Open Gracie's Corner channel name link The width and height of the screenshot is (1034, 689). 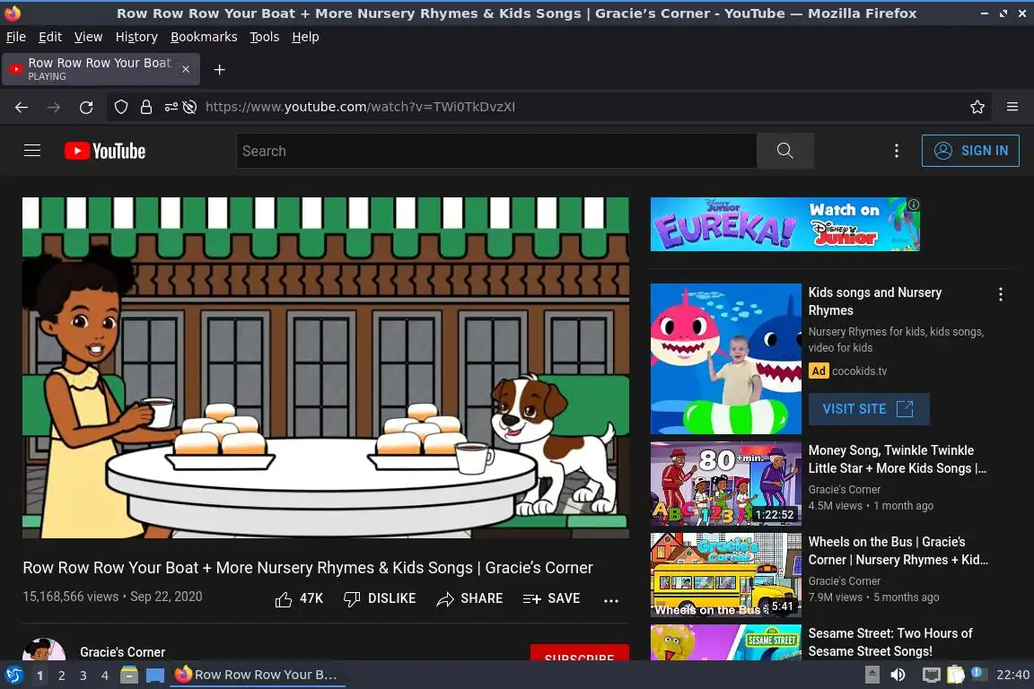click(x=123, y=652)
